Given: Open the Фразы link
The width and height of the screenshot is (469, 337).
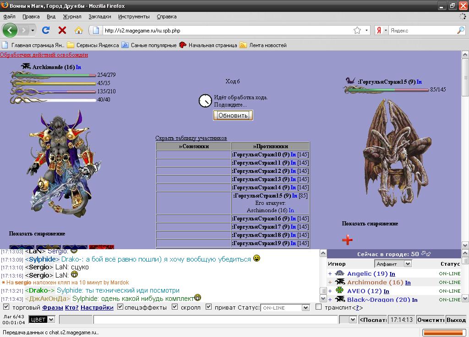Looking at the screenshot, I should [x=53, y=307].
